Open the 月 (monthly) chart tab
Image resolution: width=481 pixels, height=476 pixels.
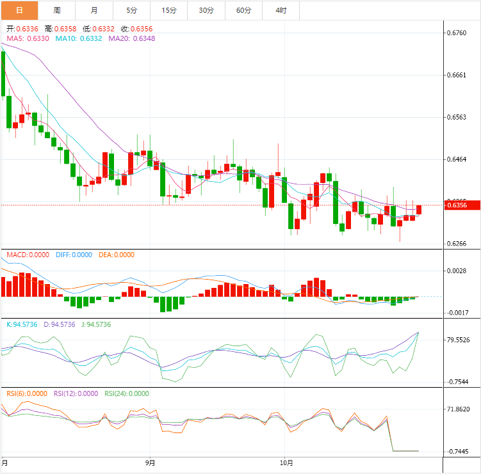[x=94, y=10]
